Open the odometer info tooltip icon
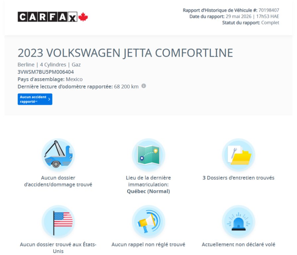 coord(144,86)
